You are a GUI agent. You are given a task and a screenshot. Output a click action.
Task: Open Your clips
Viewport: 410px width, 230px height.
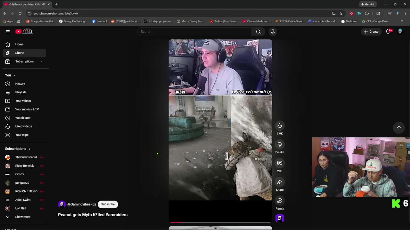pos(24,135)
